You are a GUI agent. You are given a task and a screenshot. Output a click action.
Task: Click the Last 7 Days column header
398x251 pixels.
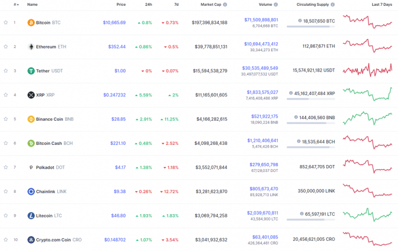pyautogui.click(x=382, y=5)
